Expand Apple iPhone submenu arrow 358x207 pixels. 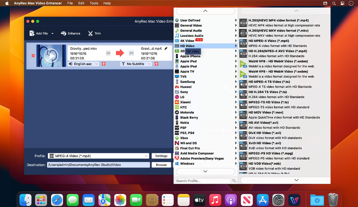pyautogui.click(x=236, y=56)
